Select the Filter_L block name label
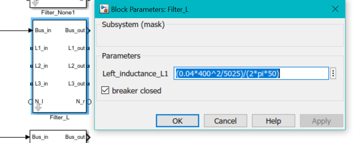 click(x=59, y=117)
